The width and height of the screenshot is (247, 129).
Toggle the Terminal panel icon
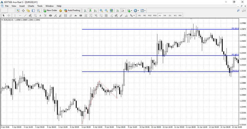point(33,10)
